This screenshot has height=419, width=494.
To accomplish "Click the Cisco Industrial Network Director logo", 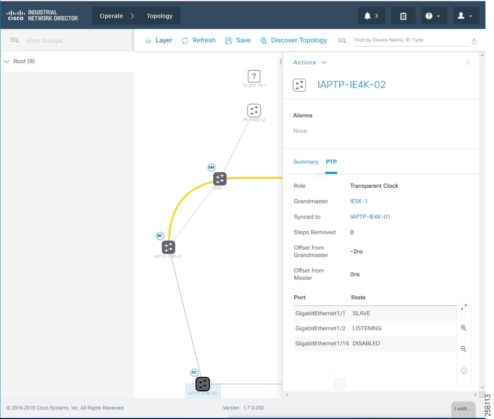I will (42, 15).
